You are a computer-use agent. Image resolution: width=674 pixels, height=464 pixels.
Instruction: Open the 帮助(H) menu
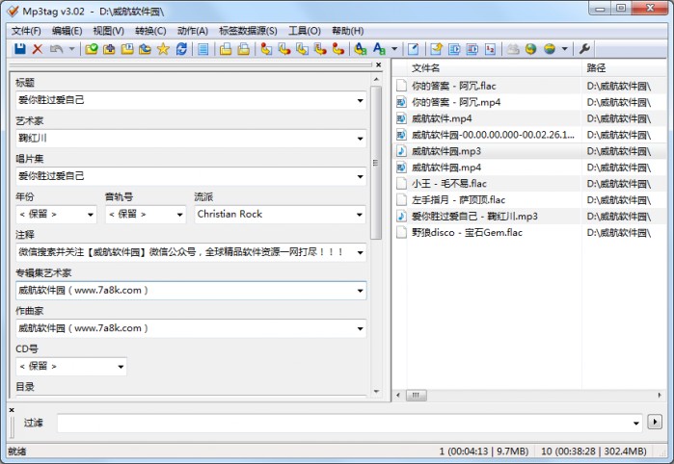tap(348, 31)
